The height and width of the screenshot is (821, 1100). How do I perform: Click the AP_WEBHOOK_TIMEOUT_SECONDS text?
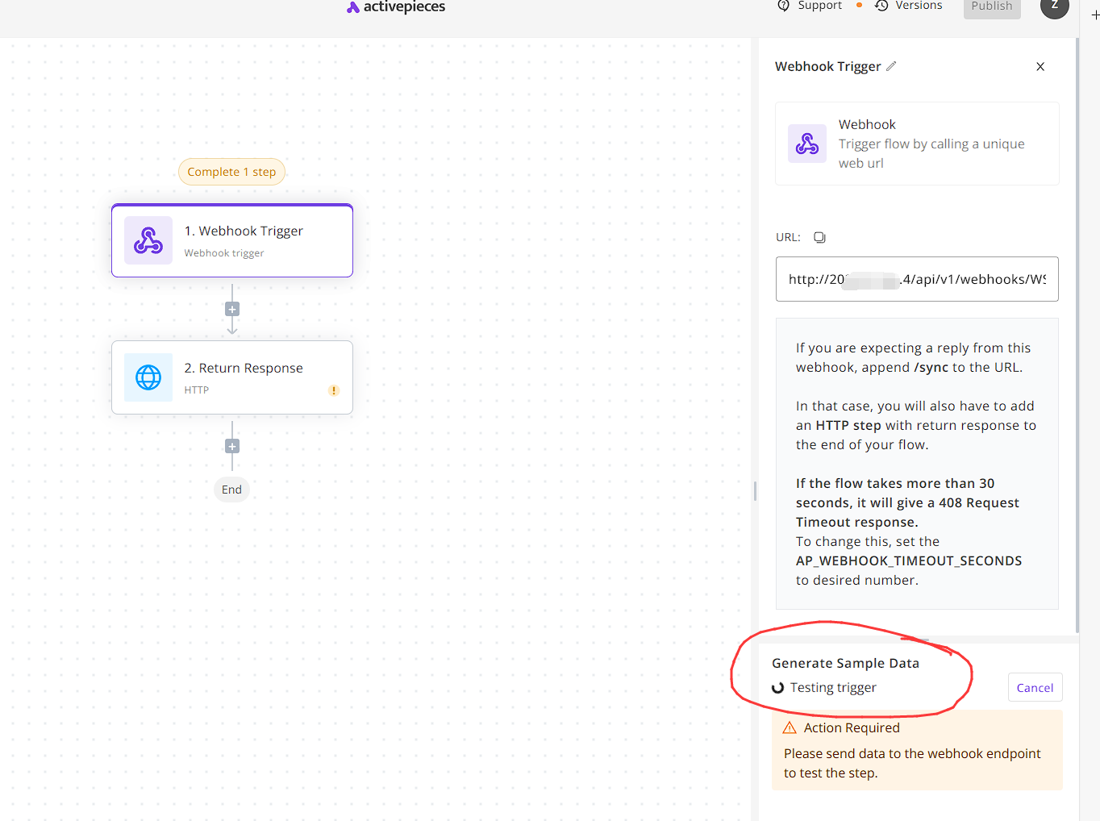pos(909,561)
